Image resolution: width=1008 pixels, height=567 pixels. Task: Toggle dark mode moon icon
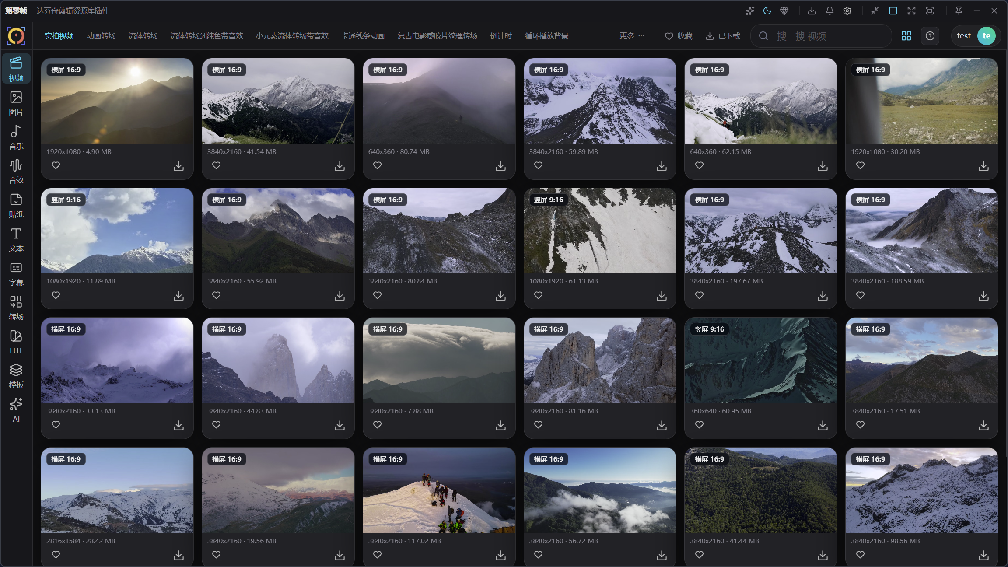(x=767, y=11)
